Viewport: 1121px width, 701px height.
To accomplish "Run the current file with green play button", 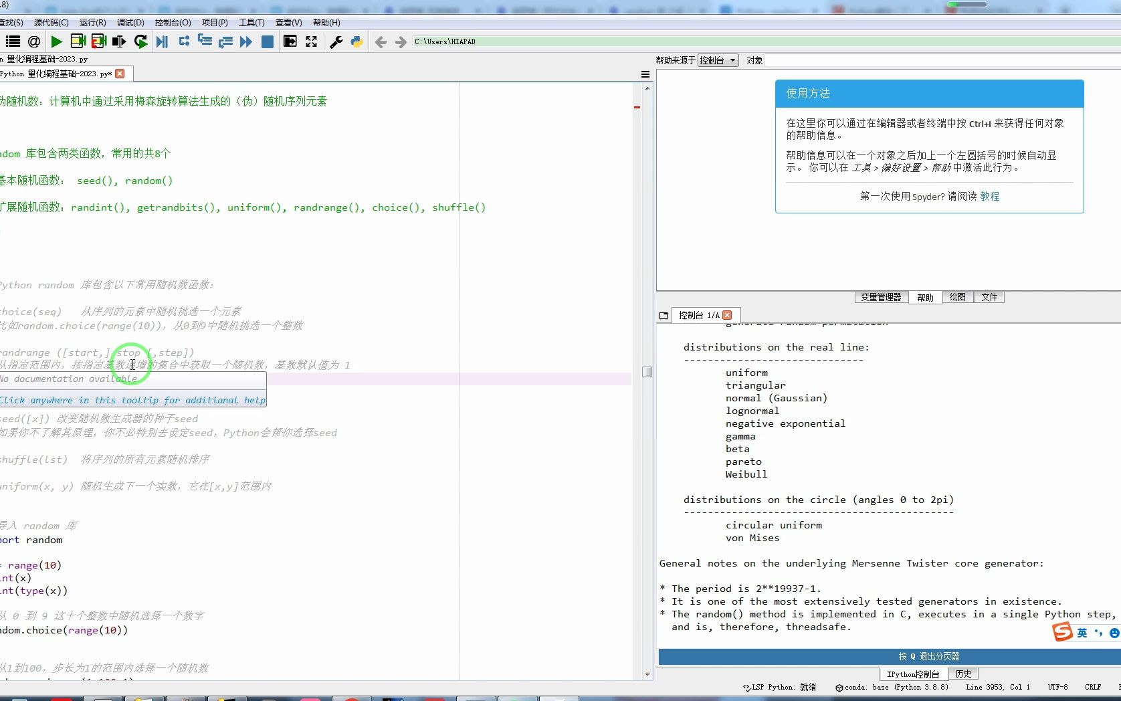I will (57, 41).
